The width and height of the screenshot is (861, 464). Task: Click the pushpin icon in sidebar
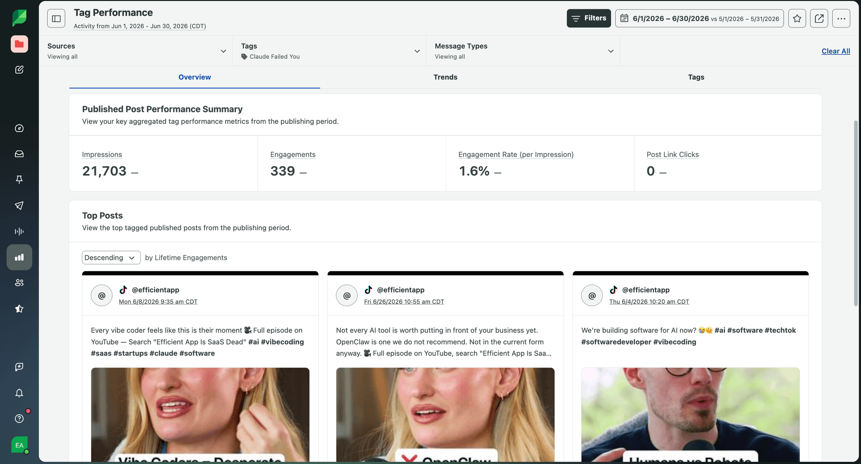19,180
